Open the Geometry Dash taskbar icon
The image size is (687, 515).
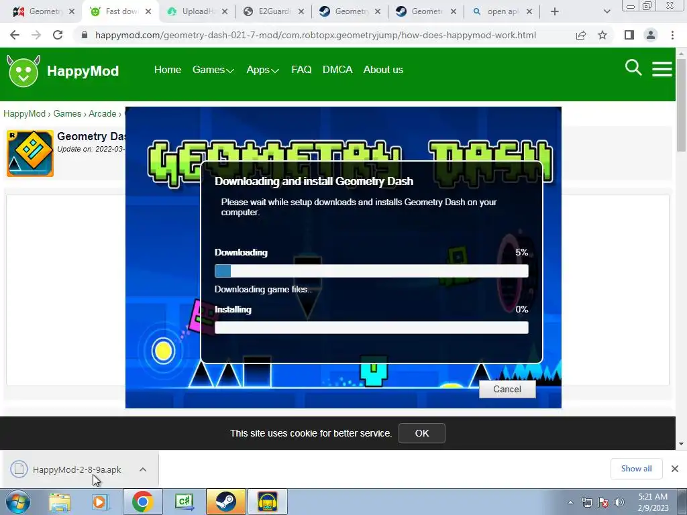coord(268,502)
